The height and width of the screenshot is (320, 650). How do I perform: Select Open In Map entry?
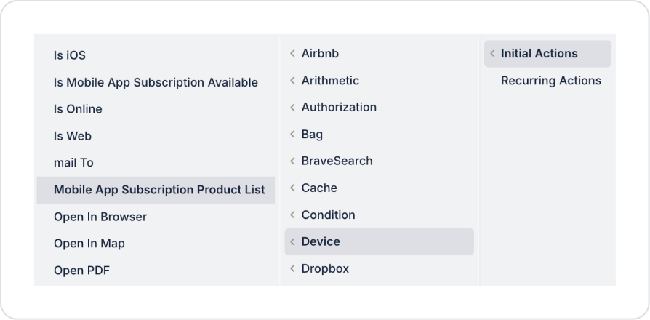pyautogui.click(x=89, y=244)
